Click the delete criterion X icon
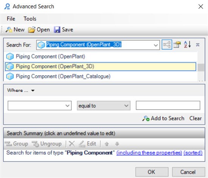 72,144
